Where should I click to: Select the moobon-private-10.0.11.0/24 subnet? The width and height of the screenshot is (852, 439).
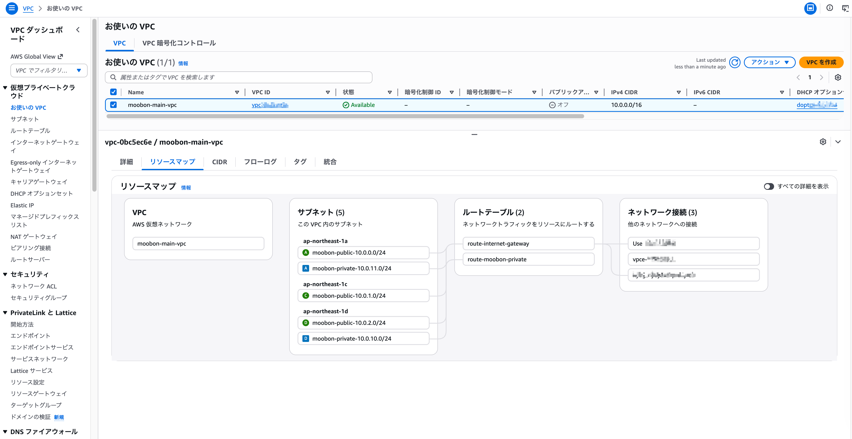tap(363, 269)
